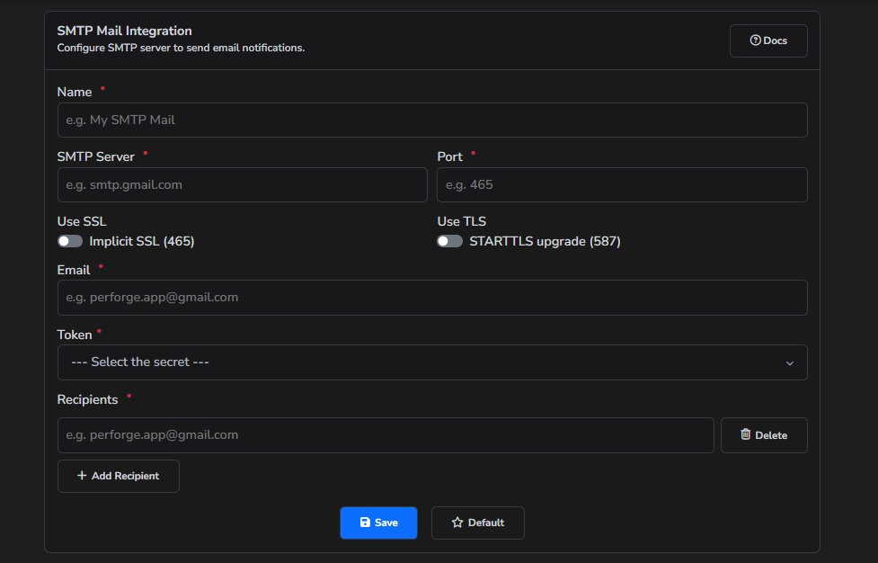Click the trash icon on Delete button
The image size is (878, 563).
[x=744, y=434]
